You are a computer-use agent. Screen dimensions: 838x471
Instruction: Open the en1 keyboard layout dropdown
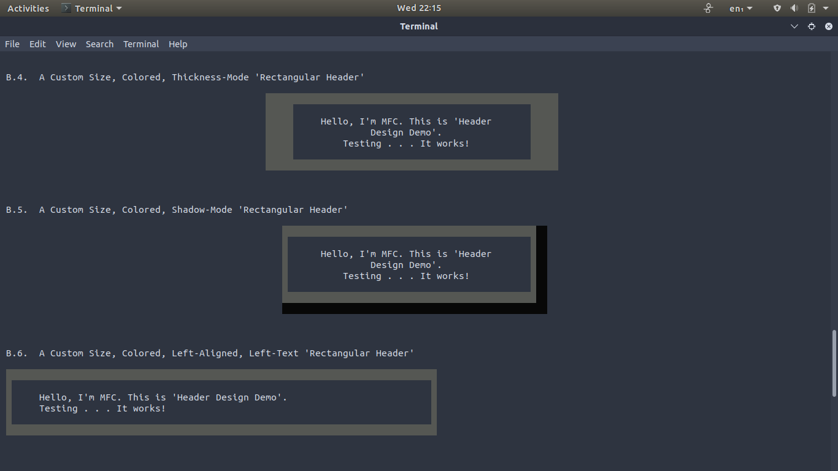(739, 8)
